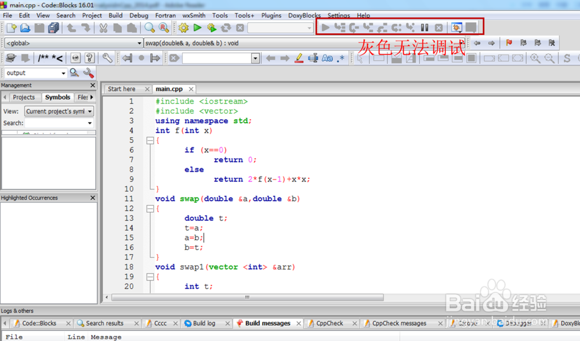Switch to the Projects tab
The width and height of the screenshot is (580, 341).
click(x=24, y=97)
